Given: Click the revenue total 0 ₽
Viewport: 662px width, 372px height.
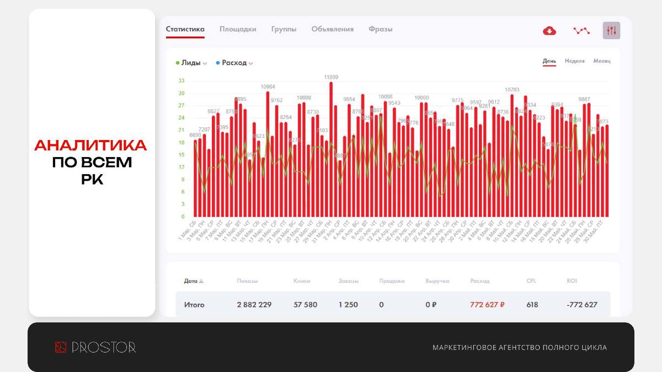Looking at the screenshot, I should [x=431, y=305].
